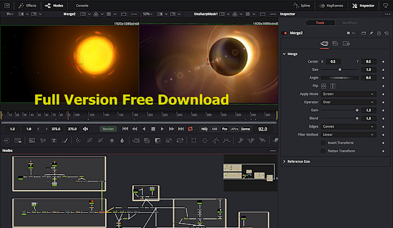Viewport: 393px width, 228px height.
Task: Add a Blur droplet tool
Action: click(x=122, y=140)
